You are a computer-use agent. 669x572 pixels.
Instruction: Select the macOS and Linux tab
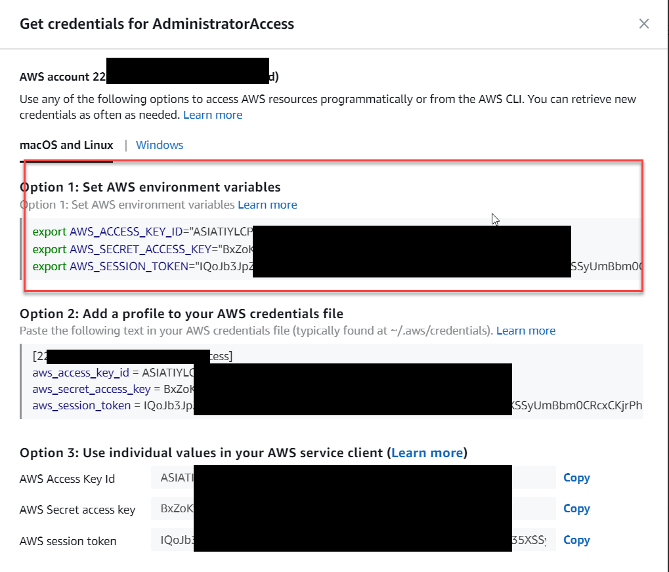click(x=66, y=144)
